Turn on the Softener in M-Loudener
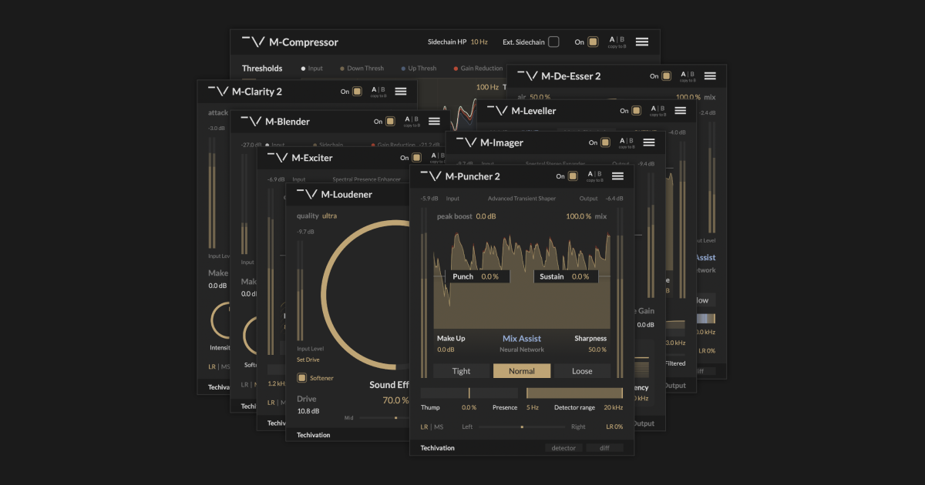This screenshot has height=485, width=925. pos(303,377)
